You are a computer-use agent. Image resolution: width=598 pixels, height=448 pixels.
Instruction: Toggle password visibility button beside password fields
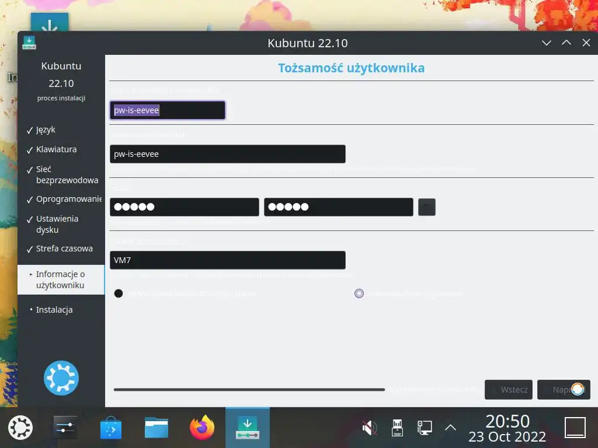(x=427, y=207)
